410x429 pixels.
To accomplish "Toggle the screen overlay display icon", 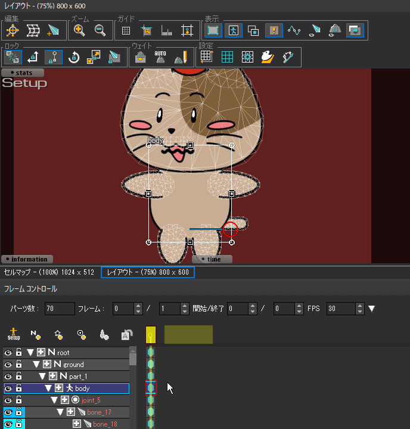I will pyautogui.click(x=355, y=30).
